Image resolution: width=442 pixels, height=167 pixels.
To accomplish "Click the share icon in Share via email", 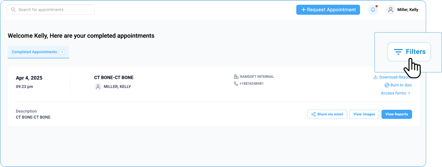I will pyautogui.click(x=313, y=114).
